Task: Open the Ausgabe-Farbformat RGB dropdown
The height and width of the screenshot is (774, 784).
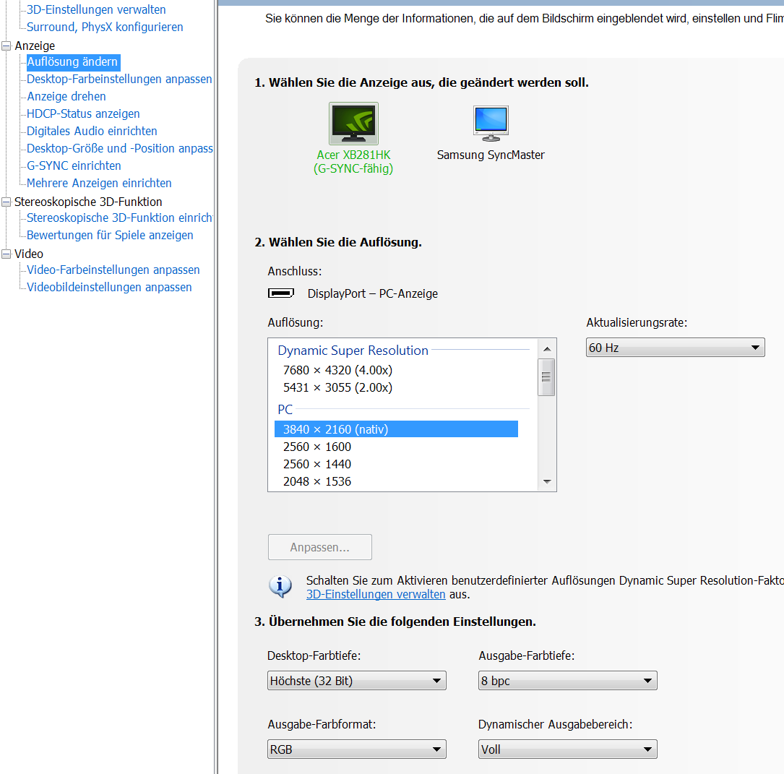Action: point(356,749)
